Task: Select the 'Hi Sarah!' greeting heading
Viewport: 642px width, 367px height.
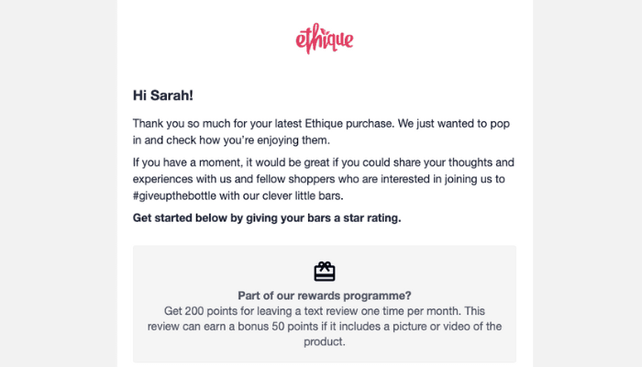Action: tap(163, 95)
